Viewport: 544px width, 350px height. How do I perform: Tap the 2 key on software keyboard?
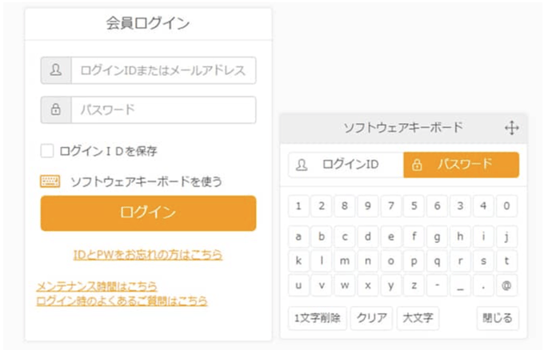(322, 206)
